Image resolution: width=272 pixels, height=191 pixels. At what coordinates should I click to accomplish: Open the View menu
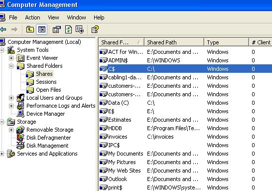53,17
